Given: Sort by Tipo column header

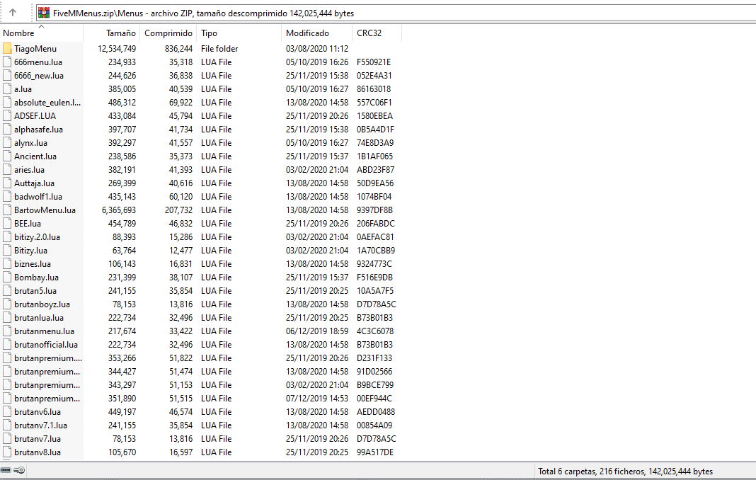Looking at the screenshot, I should pyautogui.click(x=210, y=33).
